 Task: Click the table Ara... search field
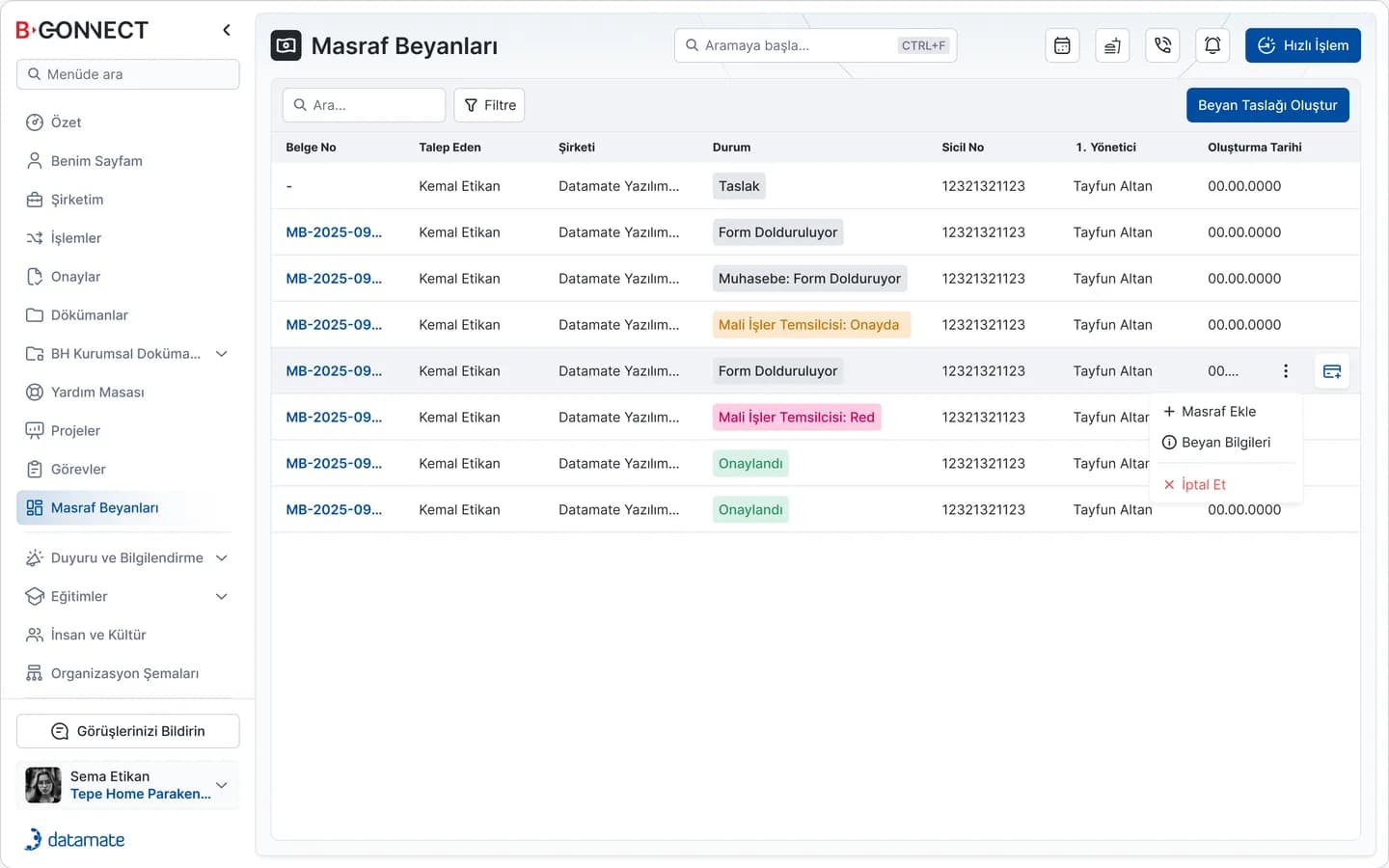pyautogui.click(x=364, y=105)
